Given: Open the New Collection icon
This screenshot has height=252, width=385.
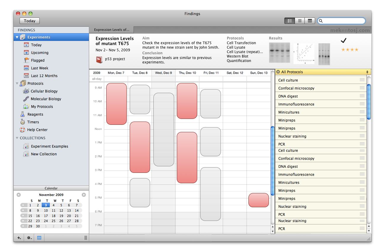Looking at the screenshot, I should coord(26,154).
